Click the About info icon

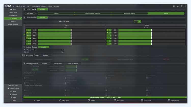coord(11,100)
